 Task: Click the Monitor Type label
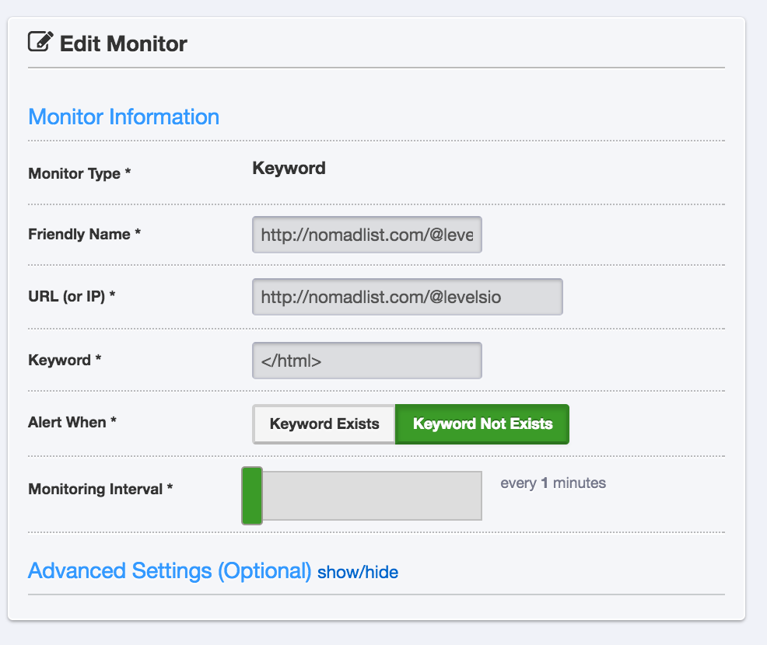click(x=79, y=173)
